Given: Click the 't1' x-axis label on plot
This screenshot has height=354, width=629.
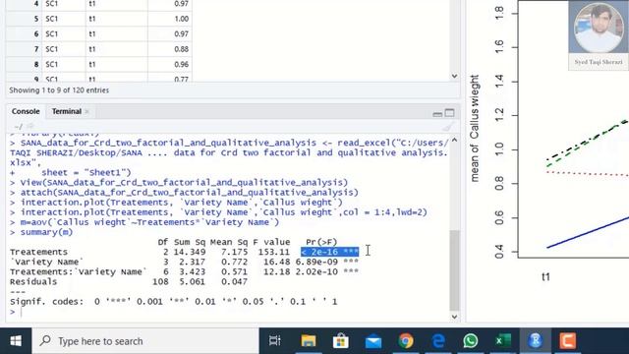Looking at the screenshot, I should click(545, 277).
